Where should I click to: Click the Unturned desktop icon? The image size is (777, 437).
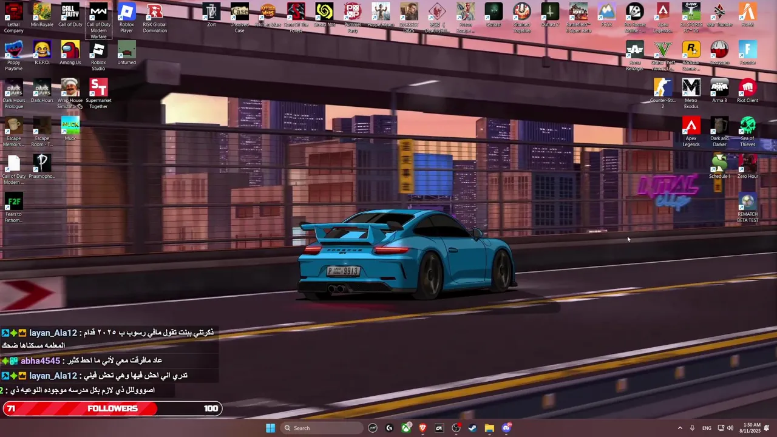tap(126, 53)
